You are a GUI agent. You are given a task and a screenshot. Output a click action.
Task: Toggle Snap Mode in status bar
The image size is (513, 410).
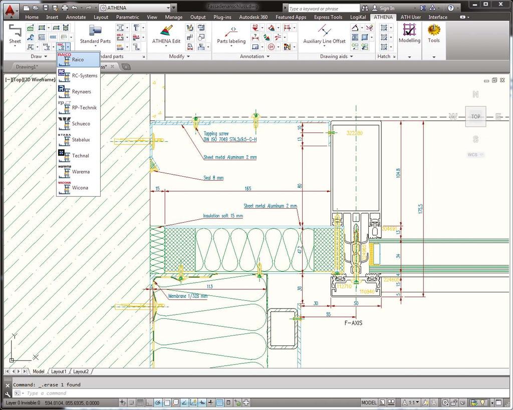[131, 402]
